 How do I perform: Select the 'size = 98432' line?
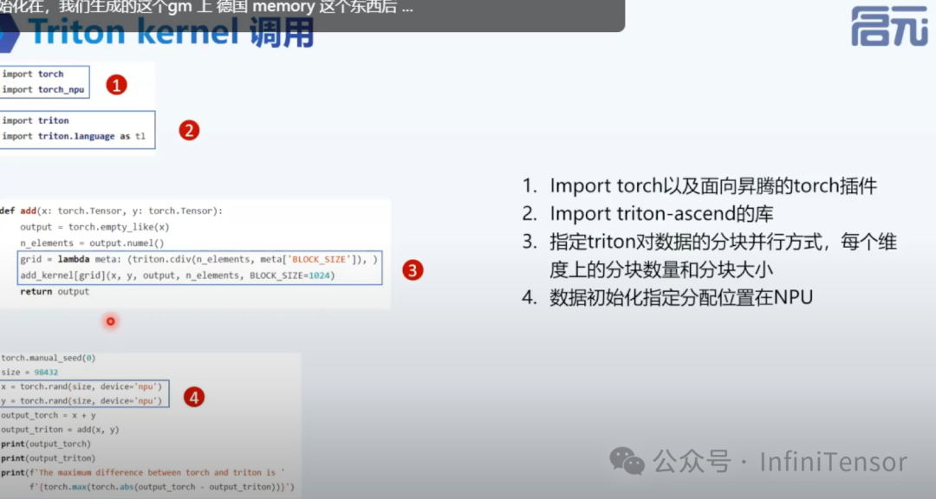click(29, 372)
